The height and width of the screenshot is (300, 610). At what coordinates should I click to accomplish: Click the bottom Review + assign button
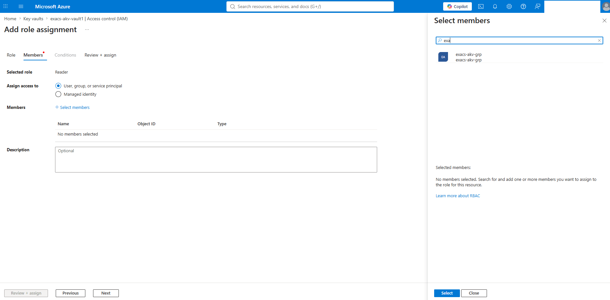click(26, 293)
